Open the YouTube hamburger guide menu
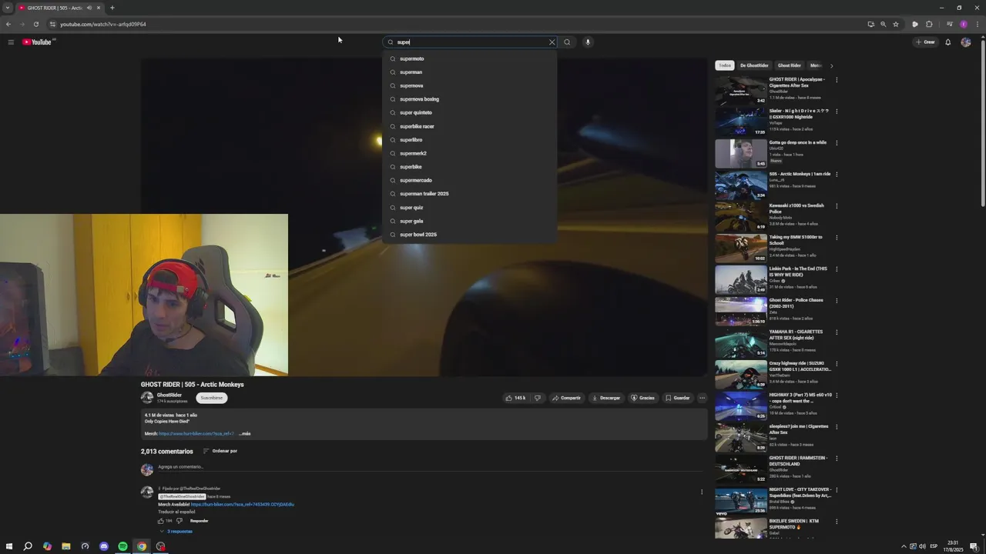986x554 pixels. [11, 42]
